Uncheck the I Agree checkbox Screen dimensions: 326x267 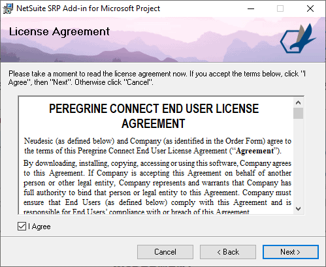(22, 227)
